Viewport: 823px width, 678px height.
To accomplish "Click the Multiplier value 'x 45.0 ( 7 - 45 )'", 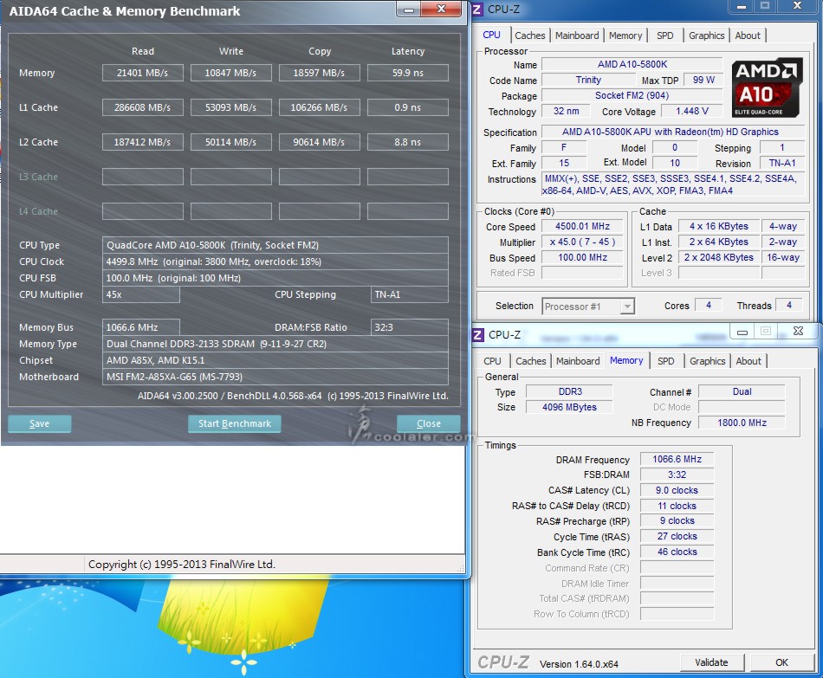I will (x=583, y=242).
